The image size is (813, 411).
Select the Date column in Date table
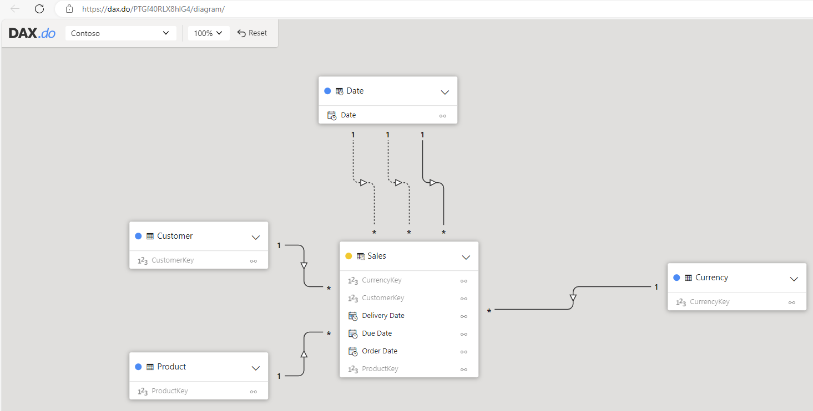[x=387, y=115]
